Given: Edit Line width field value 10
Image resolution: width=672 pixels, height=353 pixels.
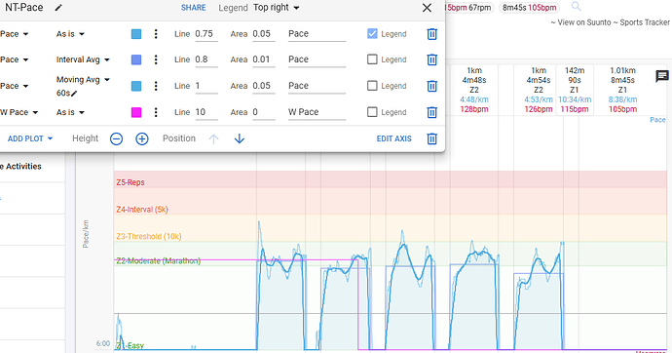Looking at the screenshot, I should pyautogui.click(x=206, y=112).
